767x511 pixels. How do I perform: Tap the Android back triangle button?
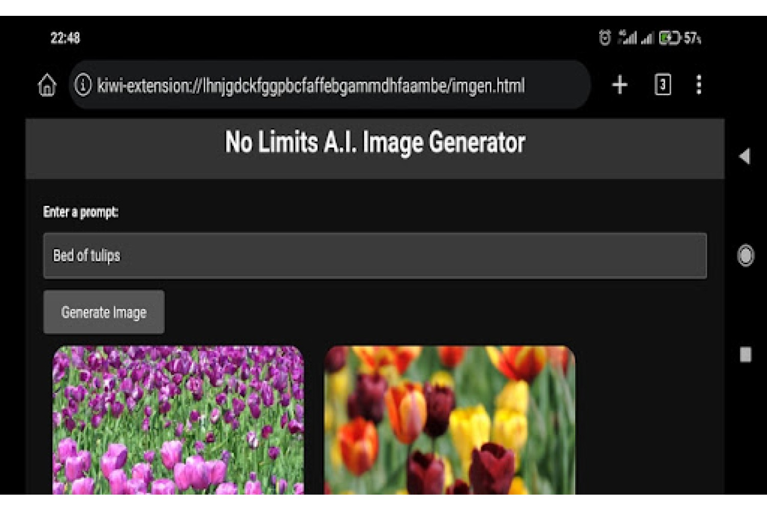tap(745, 156)
